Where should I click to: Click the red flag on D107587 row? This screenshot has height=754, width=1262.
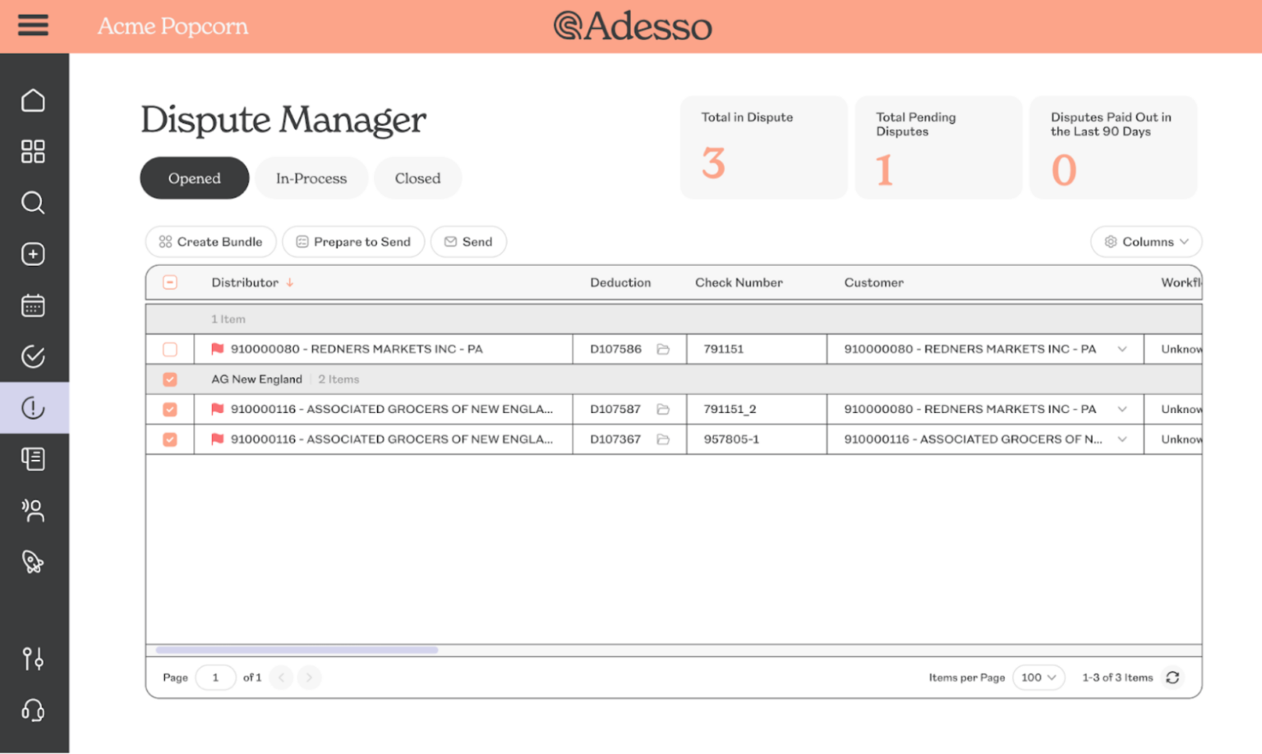tap(218, 409)
